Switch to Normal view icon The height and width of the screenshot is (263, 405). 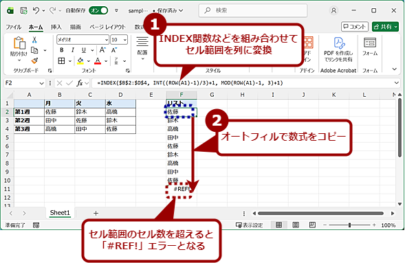pos(279,225)
